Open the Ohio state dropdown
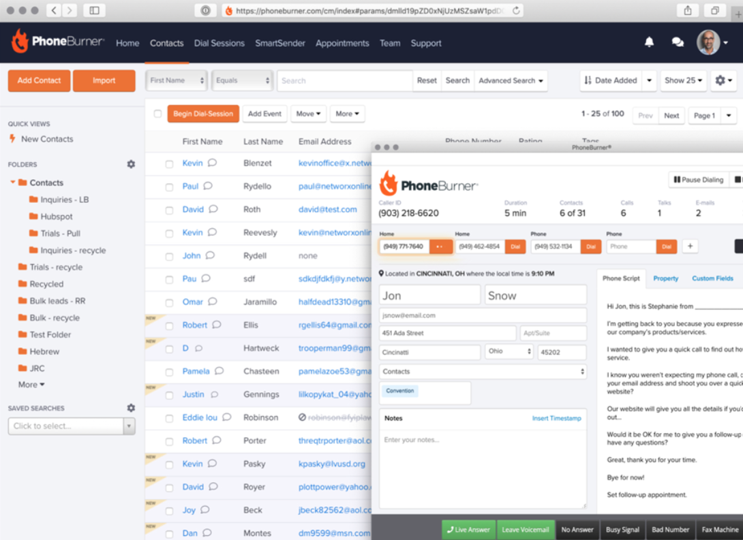743x540 pixels. point(509,351)
